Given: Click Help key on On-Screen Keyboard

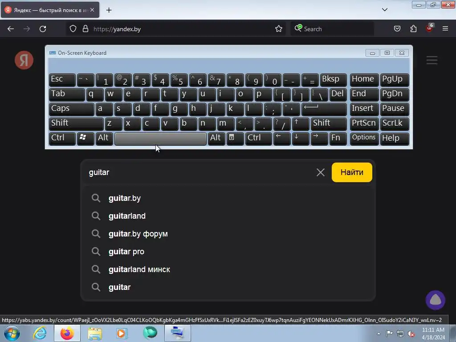Looking at the screenshot, I should [395, 139].
